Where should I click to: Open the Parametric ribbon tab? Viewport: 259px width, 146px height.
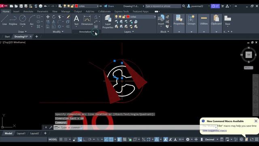tap(42, 11)
